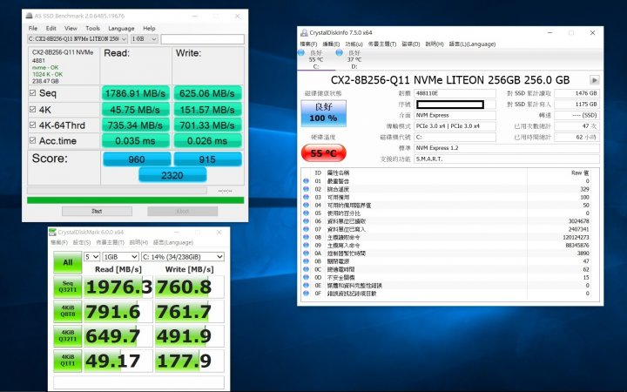627x392 pixels.
Task: Click the CrystalDiskMark comment field at bottom
Action: [138, 382]
